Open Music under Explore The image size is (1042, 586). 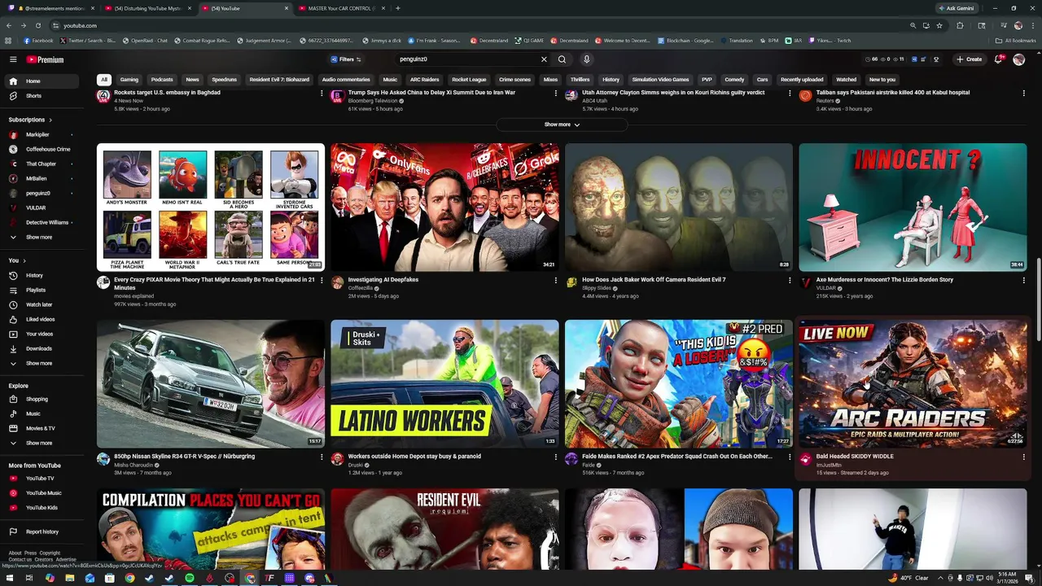[x=41, y=414]
